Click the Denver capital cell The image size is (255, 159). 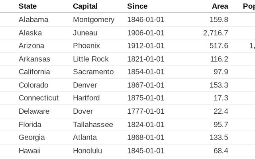pos(85,85)
